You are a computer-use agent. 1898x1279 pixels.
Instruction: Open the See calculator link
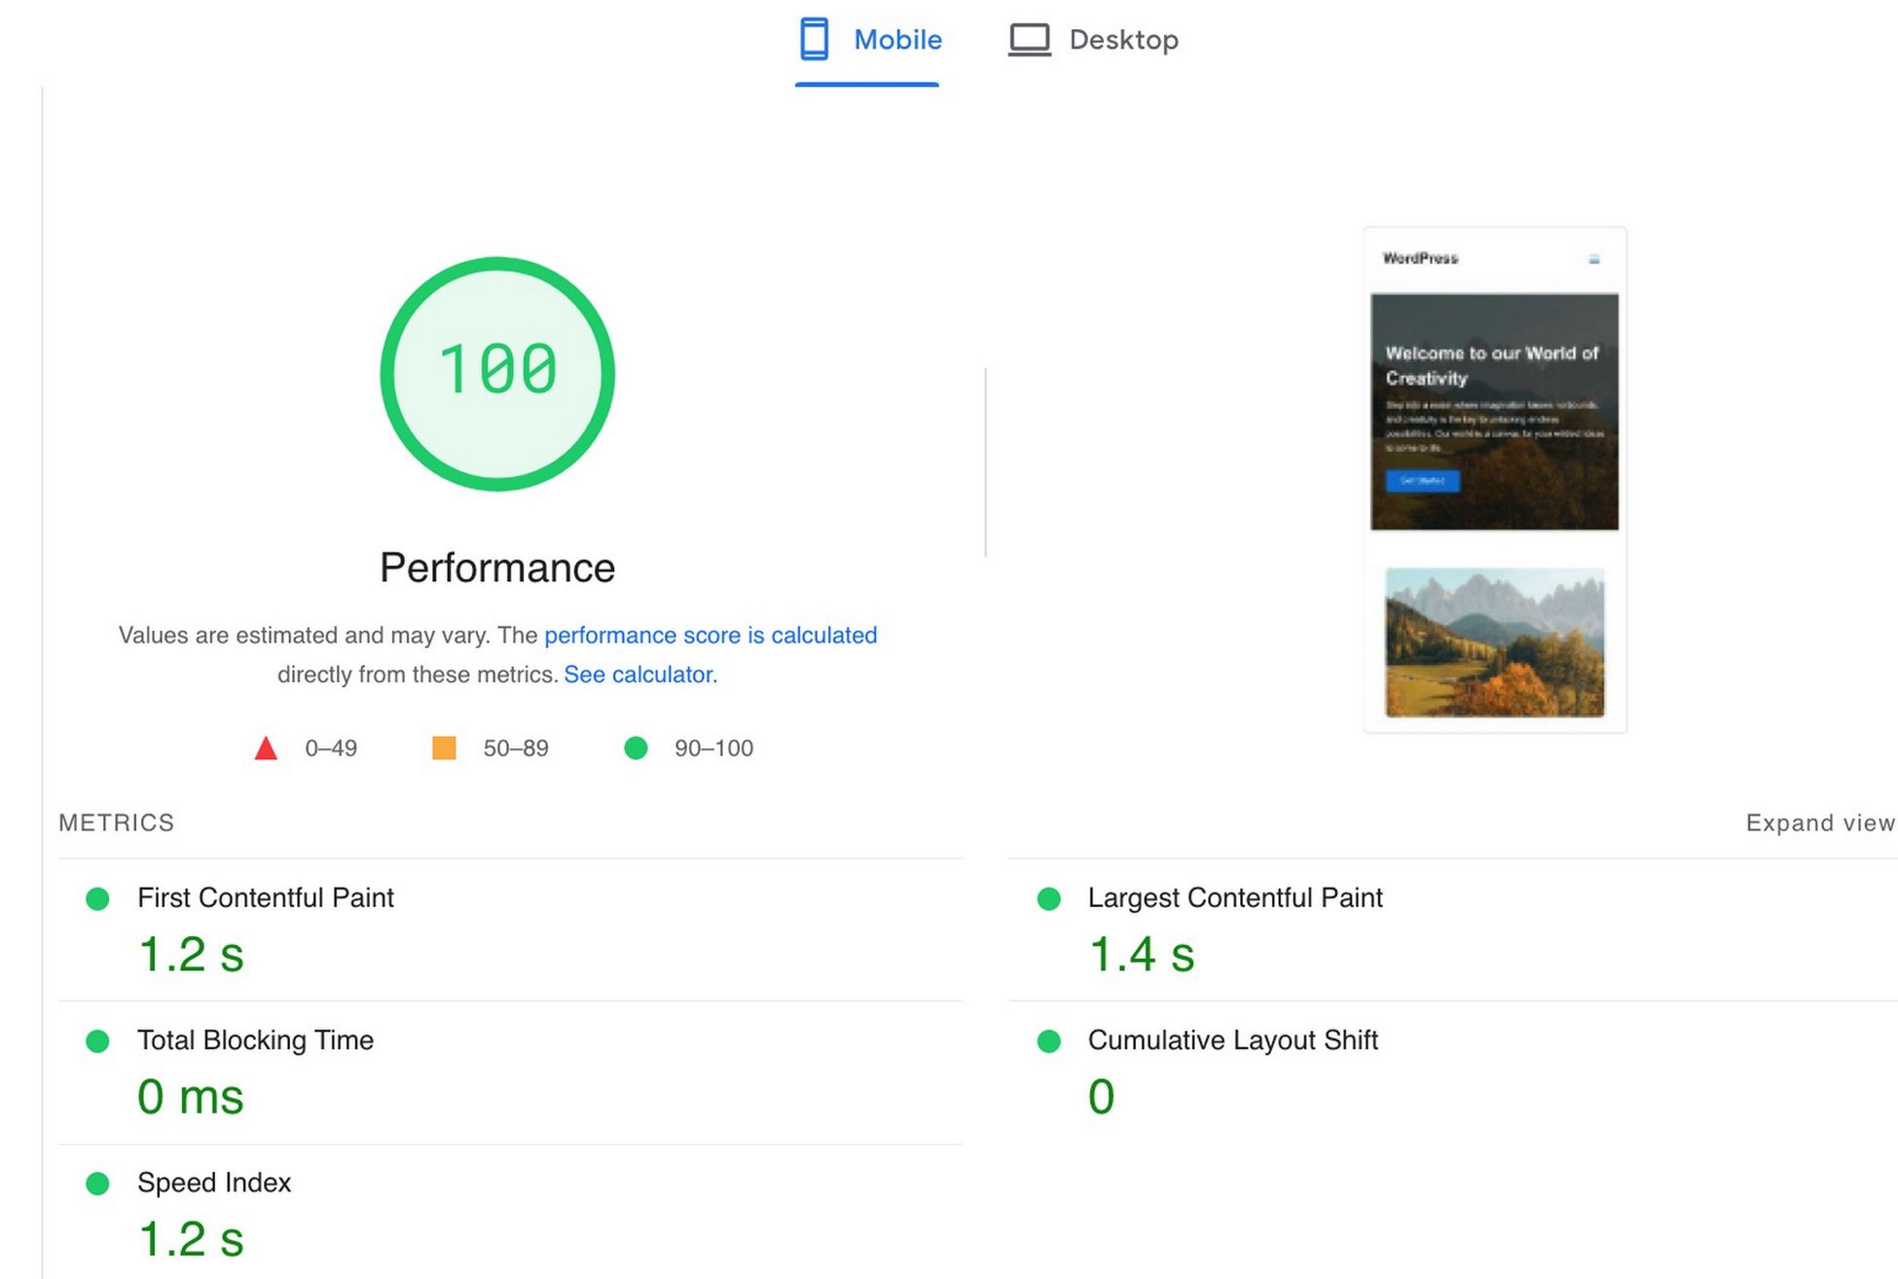[640, 674]
